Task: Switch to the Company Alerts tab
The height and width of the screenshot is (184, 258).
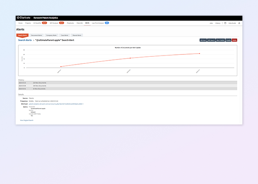Action: [x=51, y=35]
